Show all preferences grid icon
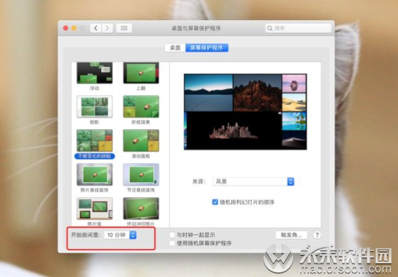This screenshot has width=398, height=277. click(x=124, y=28)
